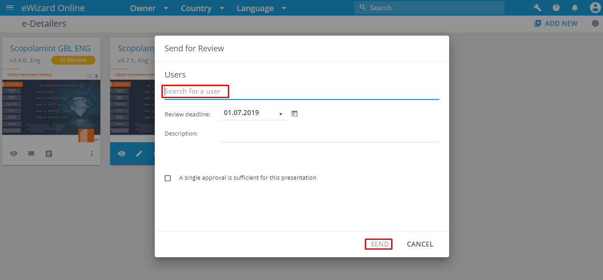This screenshot has height=280, width=603.
Task: Click the wrench settings icon
Action: click(537, 8)
